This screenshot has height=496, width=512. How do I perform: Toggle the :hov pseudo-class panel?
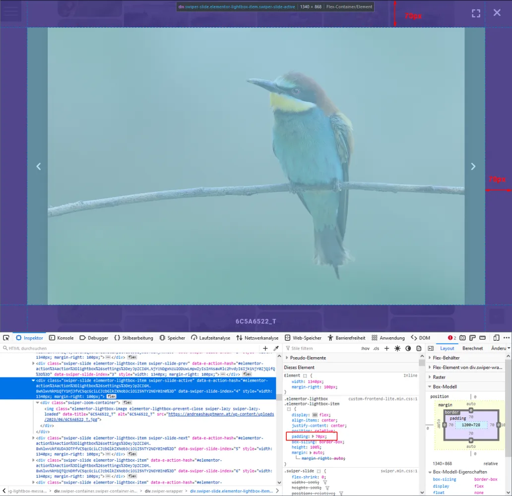tap(365, 348)
